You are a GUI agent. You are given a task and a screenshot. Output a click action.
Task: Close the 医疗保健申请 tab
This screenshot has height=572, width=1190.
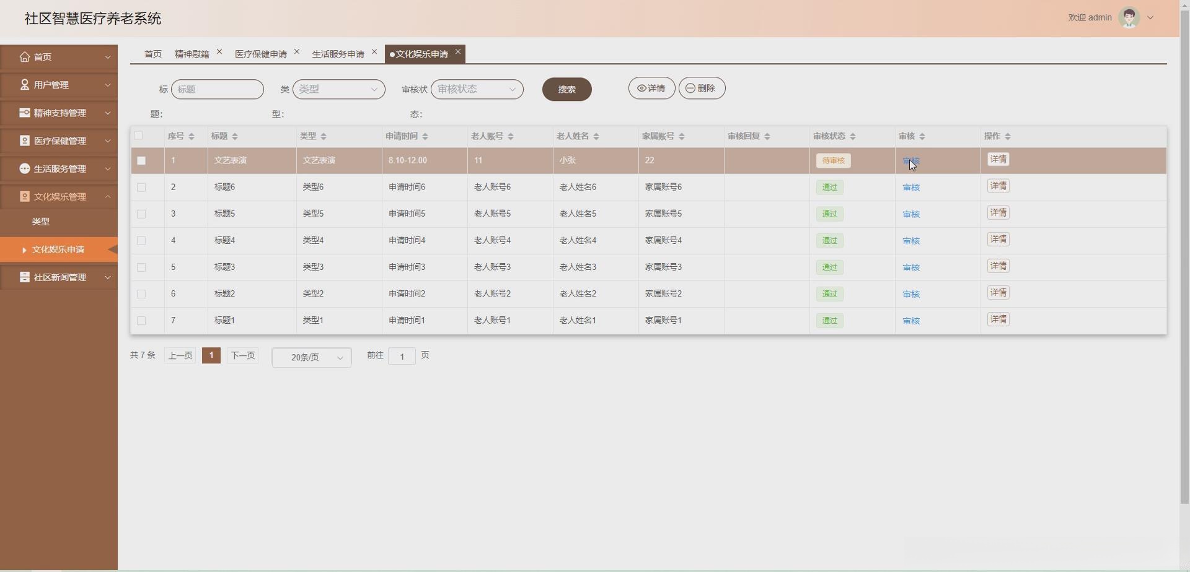point(297,52)
